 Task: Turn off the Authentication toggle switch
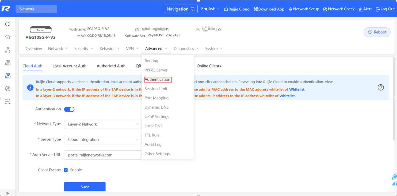coord(69,109)
